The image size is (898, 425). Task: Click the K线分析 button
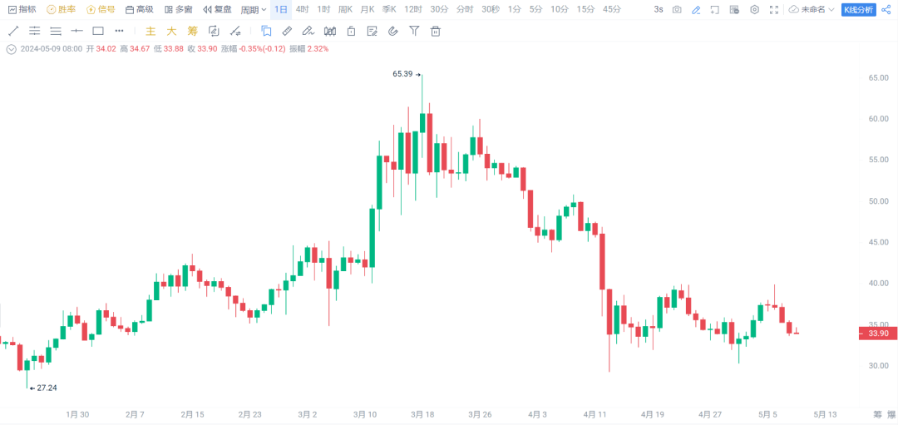coord(859,10)
